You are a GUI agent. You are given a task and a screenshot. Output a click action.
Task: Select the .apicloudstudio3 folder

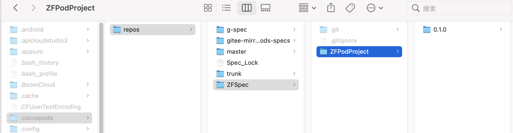pyautogui.click(x=49, y=41)
